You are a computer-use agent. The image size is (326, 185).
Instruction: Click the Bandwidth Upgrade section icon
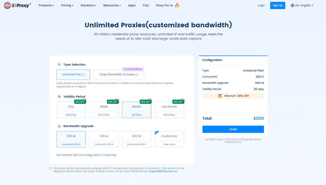pos(59,126)
